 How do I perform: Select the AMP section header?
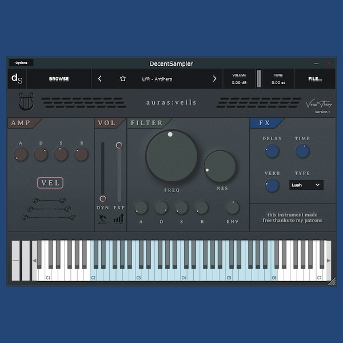click(x=25, y=123)
